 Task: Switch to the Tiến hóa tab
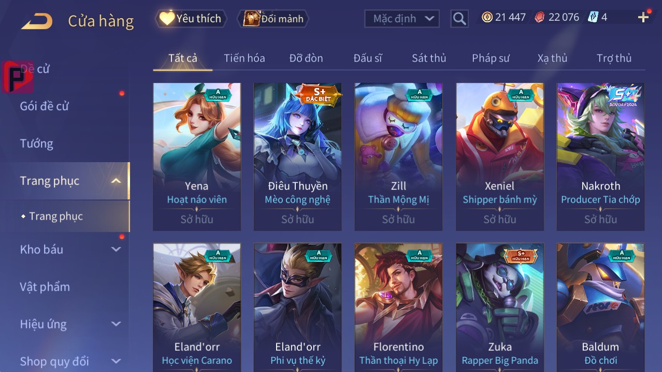(244, 58)
